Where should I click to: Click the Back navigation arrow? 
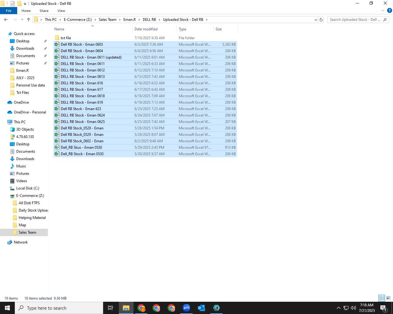(6, 20)
